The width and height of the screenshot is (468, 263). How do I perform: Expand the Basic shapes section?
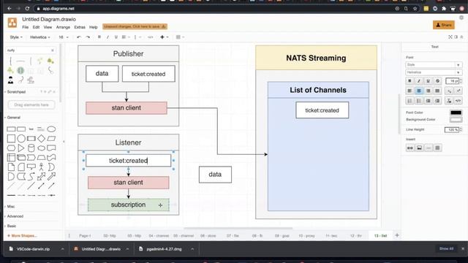point(12,226)
